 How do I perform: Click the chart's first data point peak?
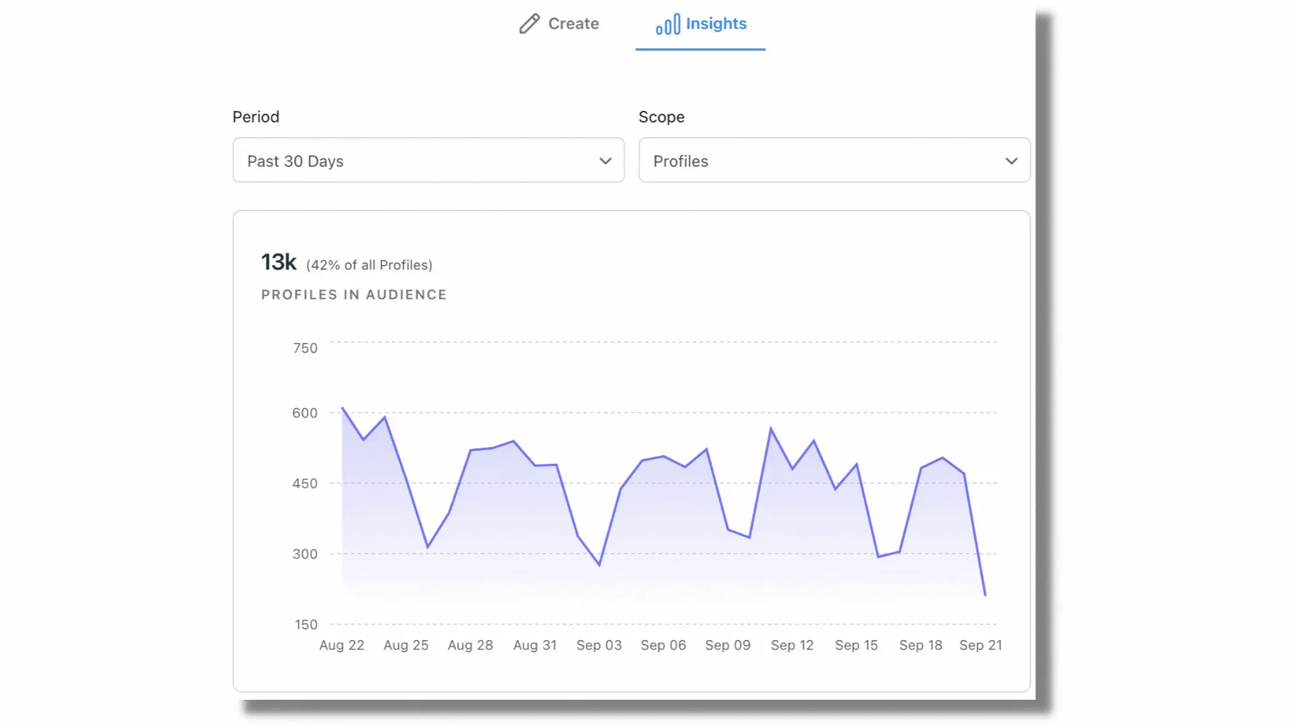(343, 408)
